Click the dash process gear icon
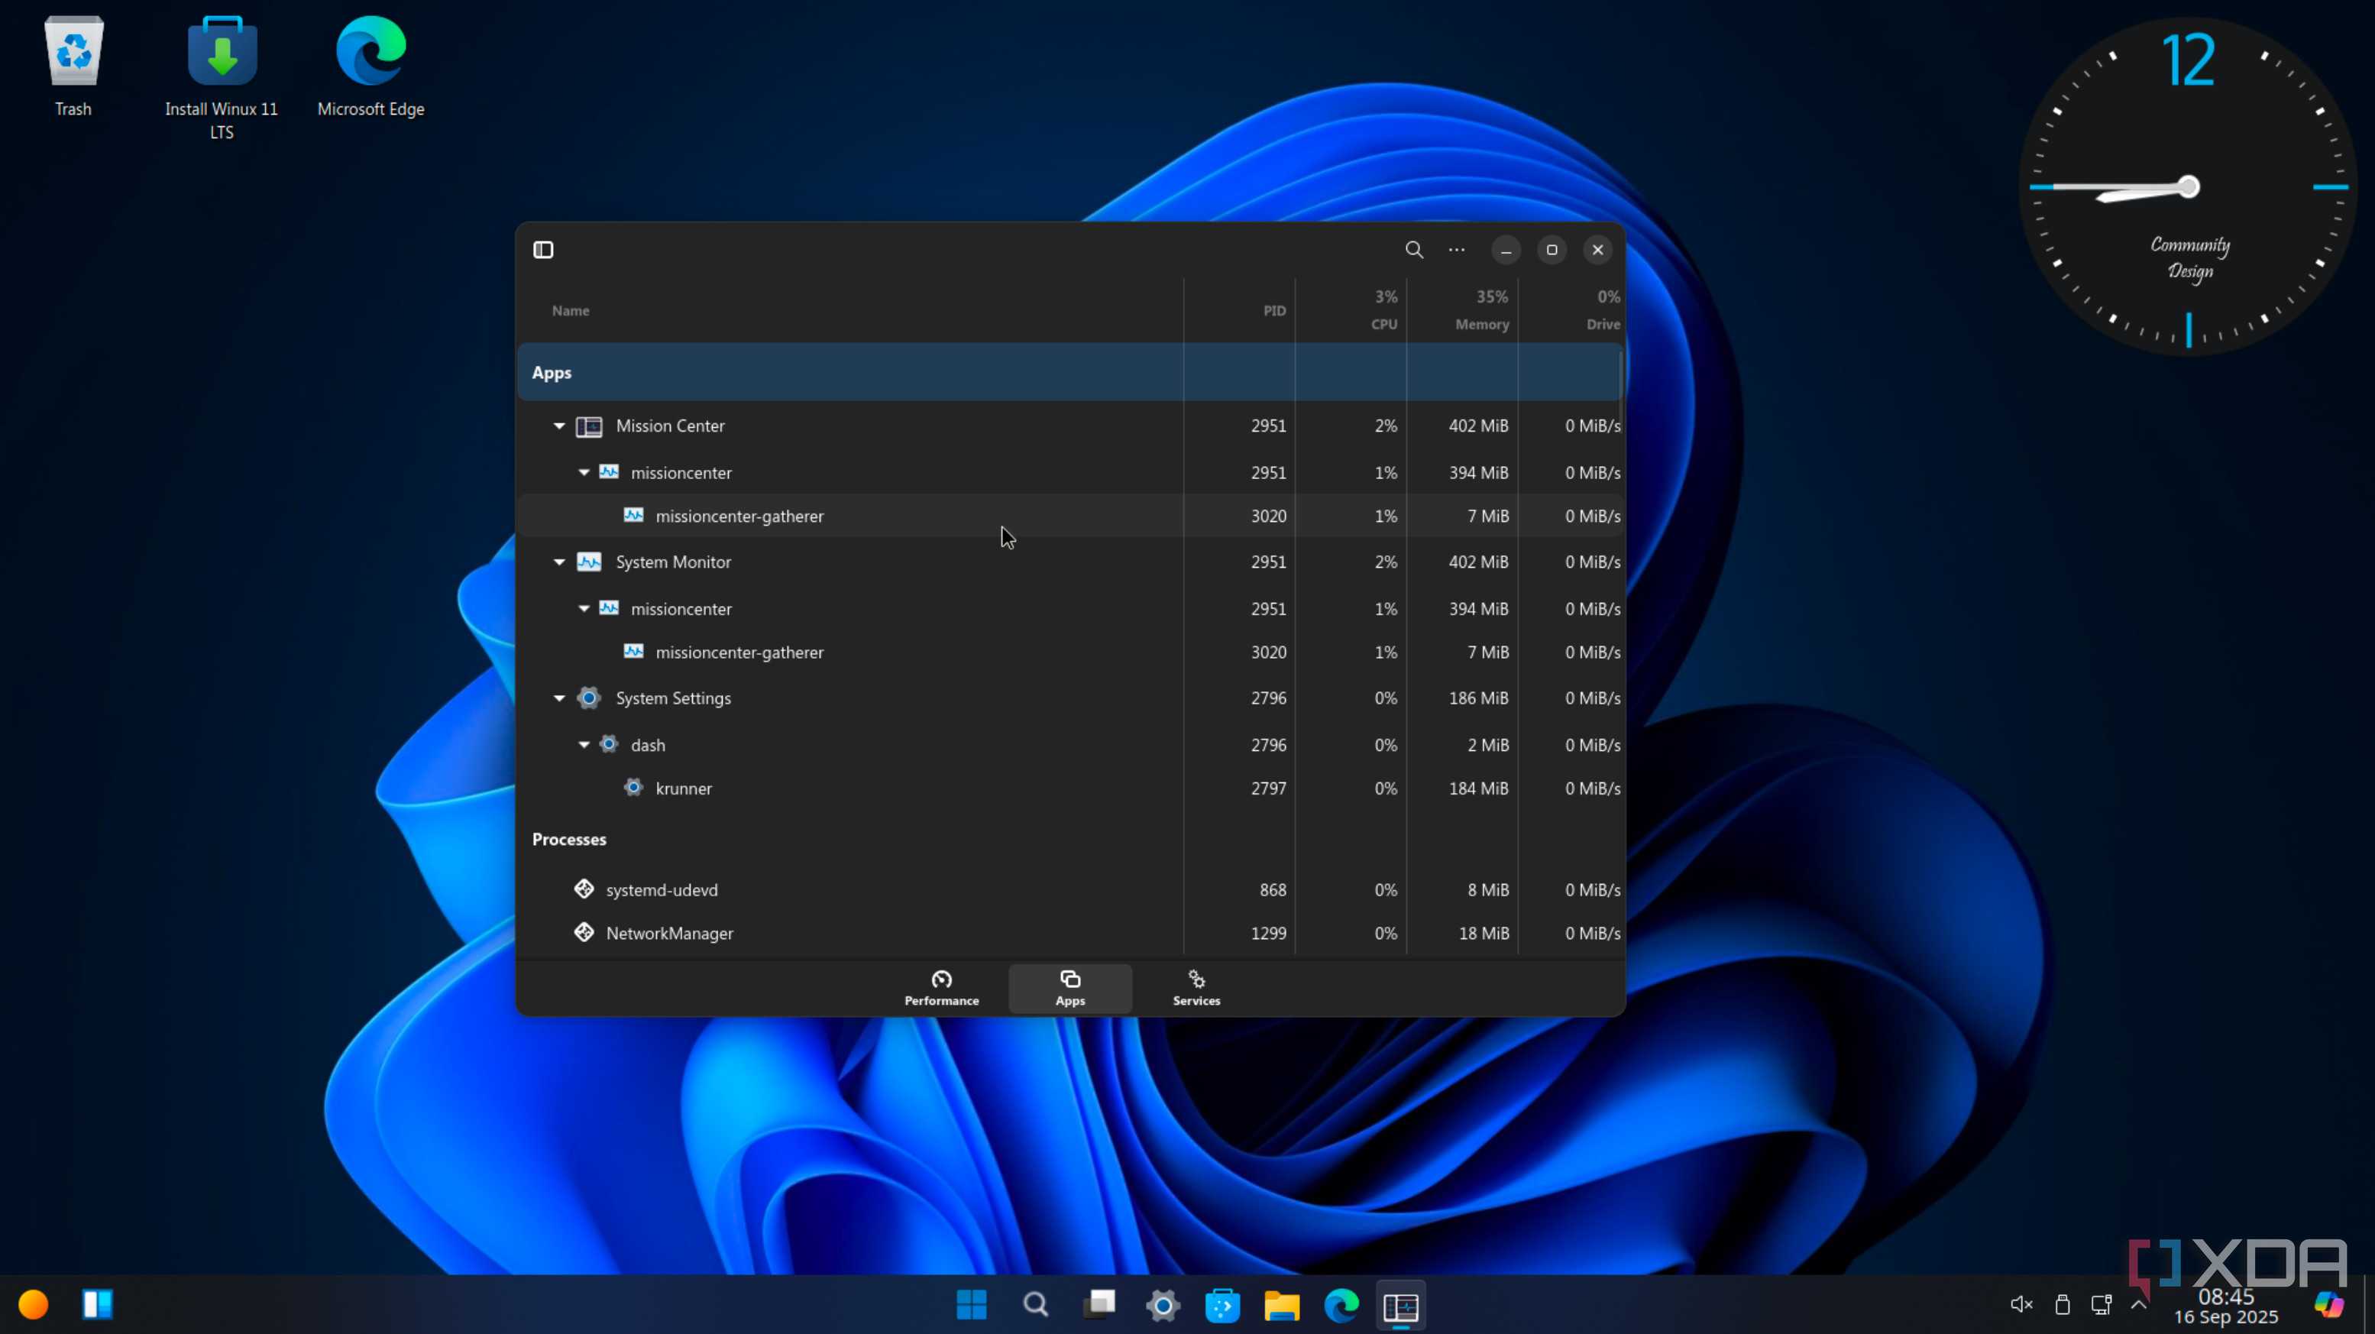This screenshot has height=1334, width=2375. tap(609, 744)
